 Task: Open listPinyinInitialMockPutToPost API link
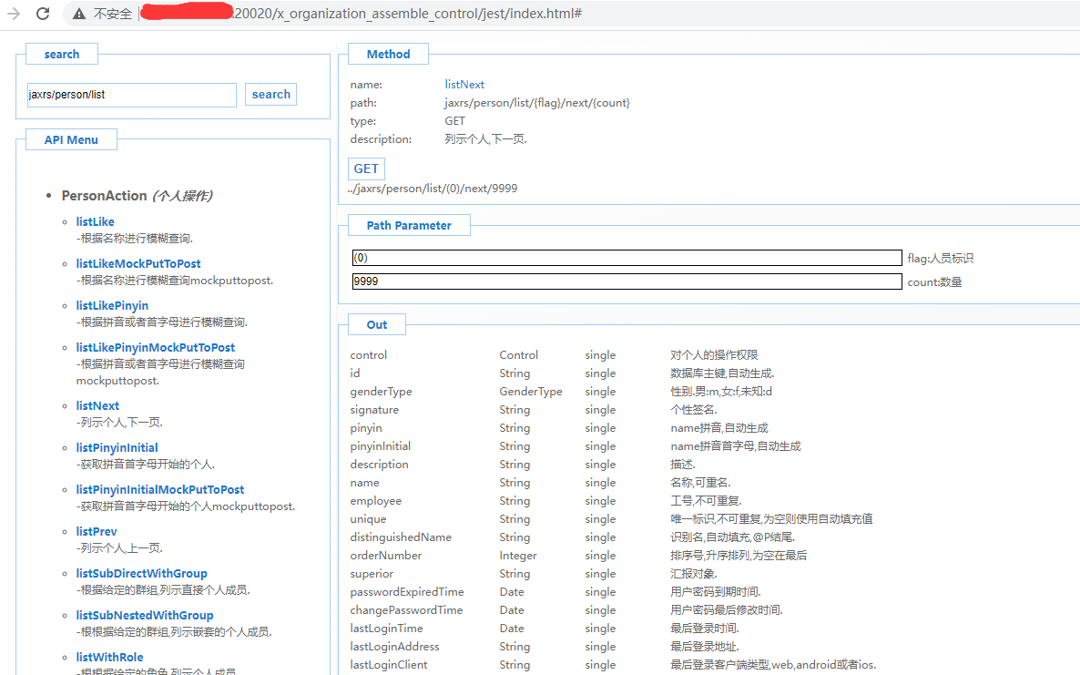[160, 489]
